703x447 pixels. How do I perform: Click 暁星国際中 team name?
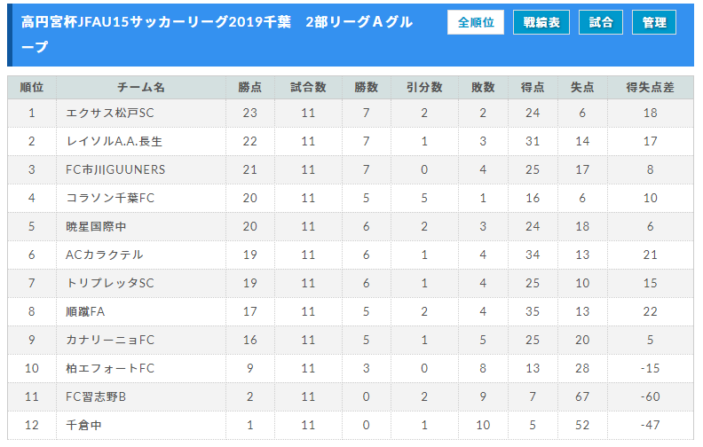coord(96,227)
